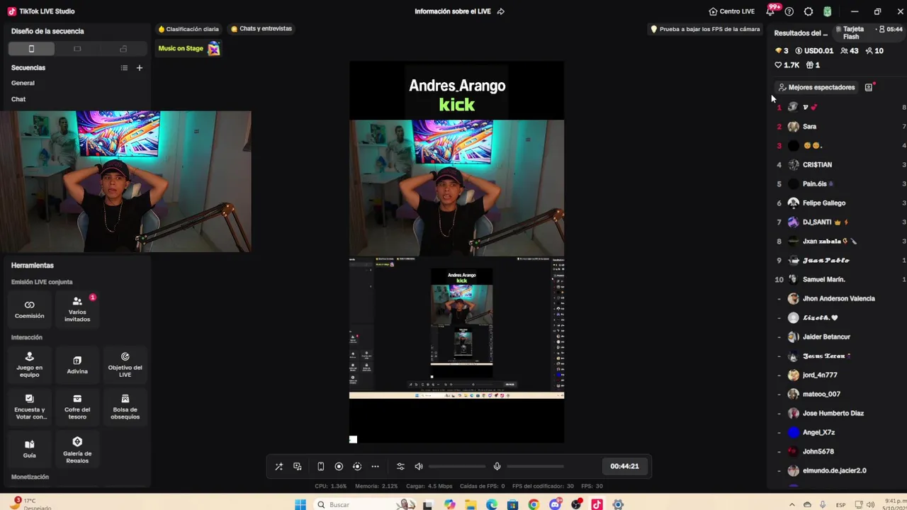Mute the microphone icon
The image size is (907, 510).
click(497, 466)
